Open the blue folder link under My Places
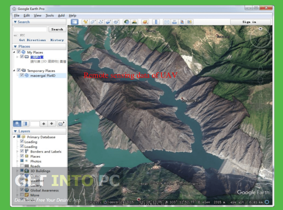 pyautogui.click(x=37, y=57)
